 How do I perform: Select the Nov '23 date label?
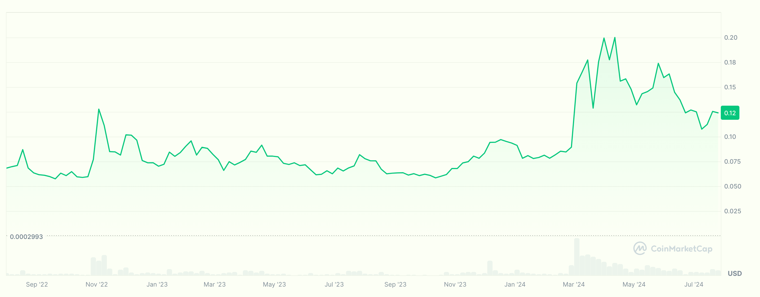[455, 285]
